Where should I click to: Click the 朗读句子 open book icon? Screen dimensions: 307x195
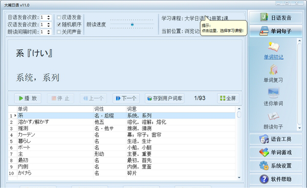point(274,116)
